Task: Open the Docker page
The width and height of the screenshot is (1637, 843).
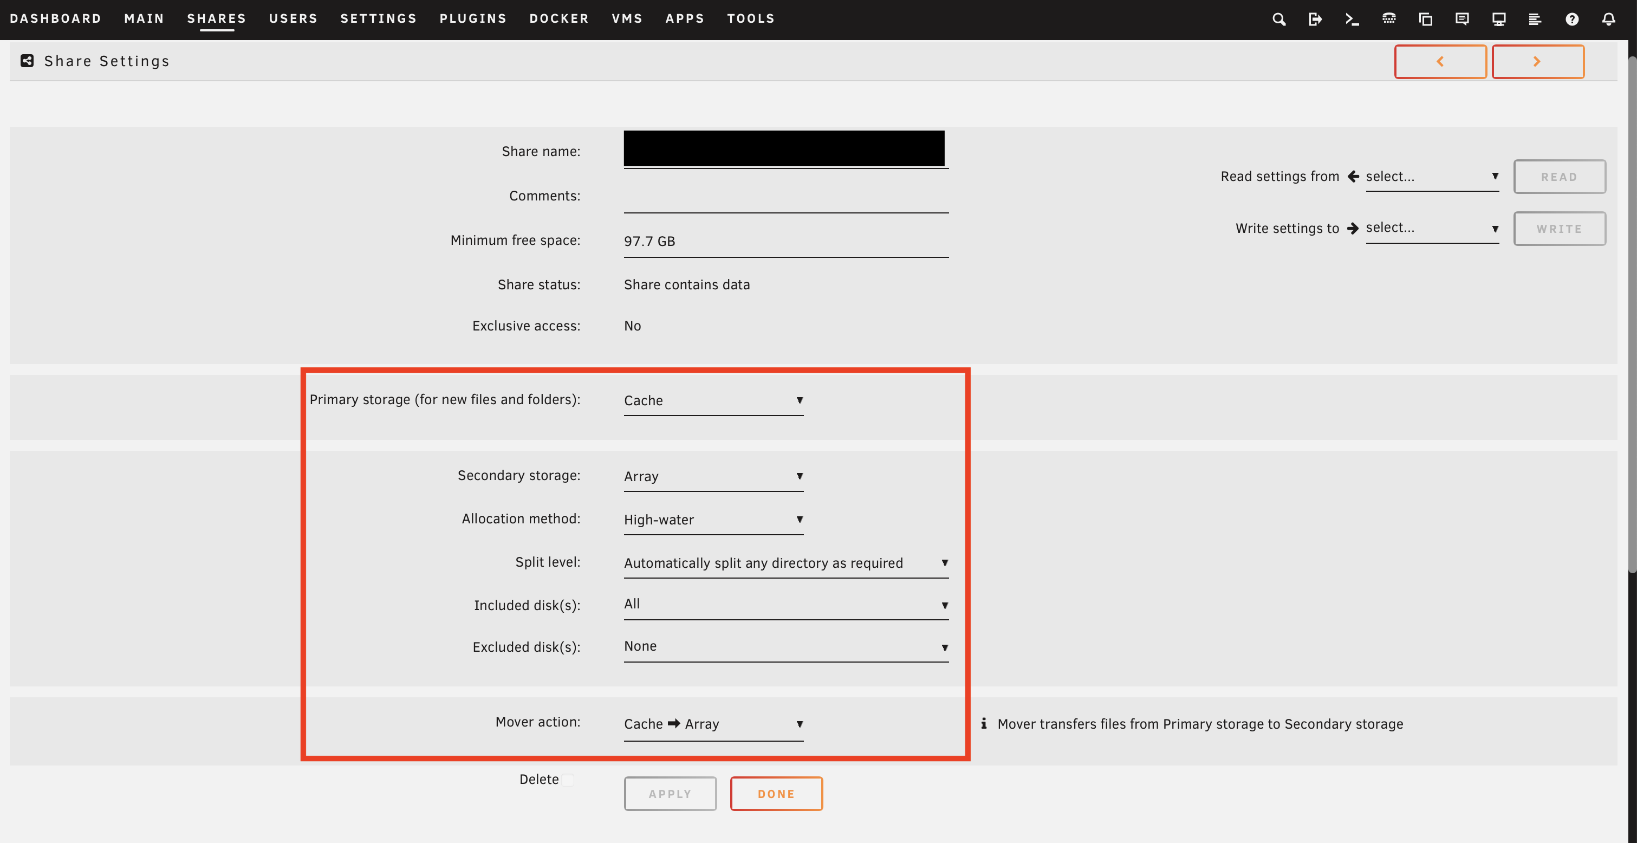Action: tap(559, 18)
